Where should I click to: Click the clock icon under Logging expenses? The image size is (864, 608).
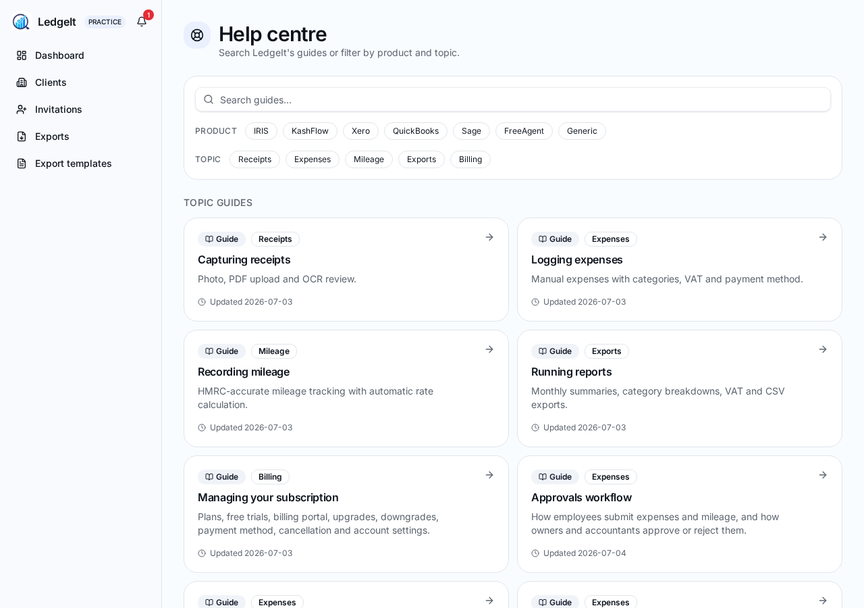535,302
